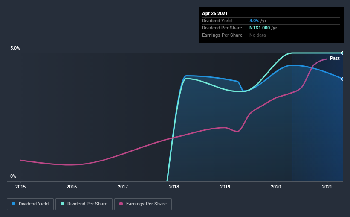Click the 2019 x-axis label
This screenshot has height=217, width=350.
[225, 187]
